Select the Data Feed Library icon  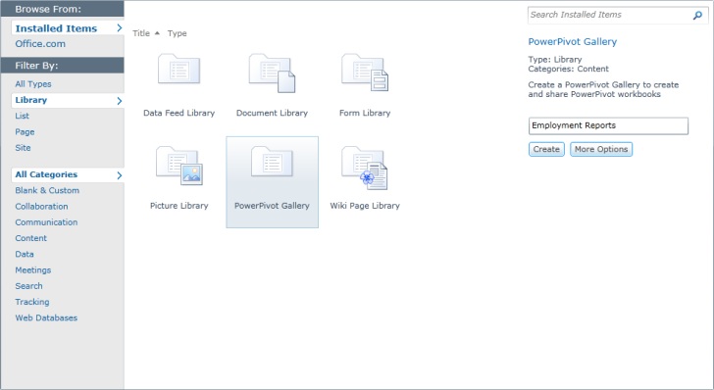coord(178,70)
